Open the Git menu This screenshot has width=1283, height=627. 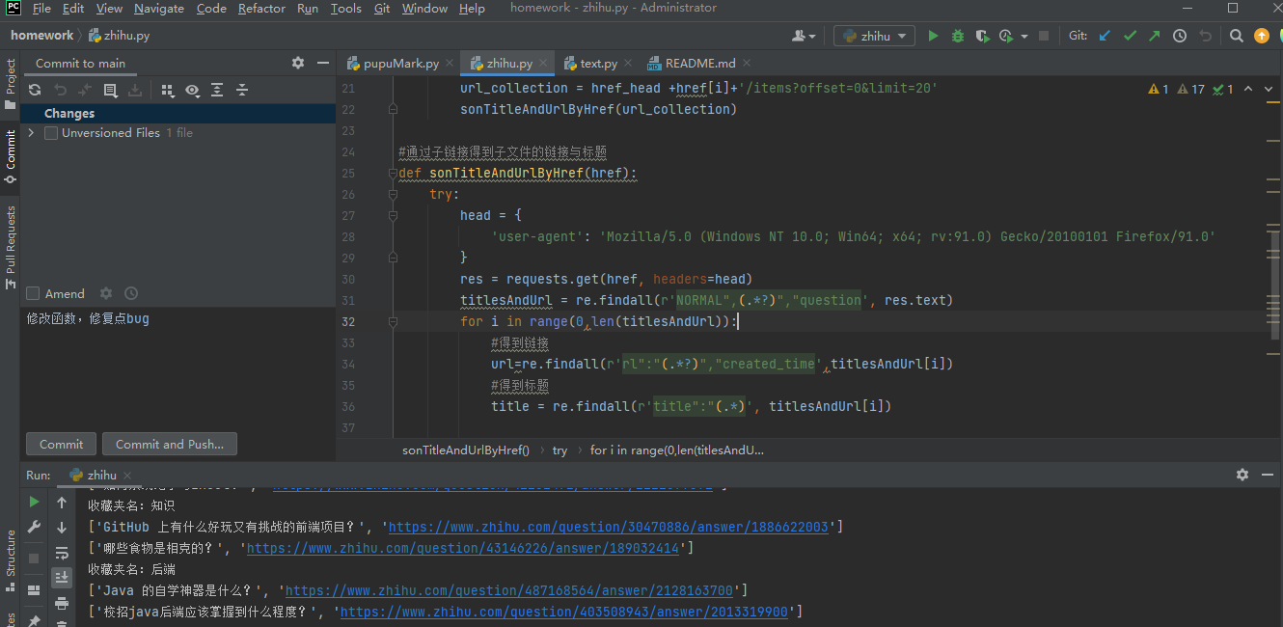(382, 9)
